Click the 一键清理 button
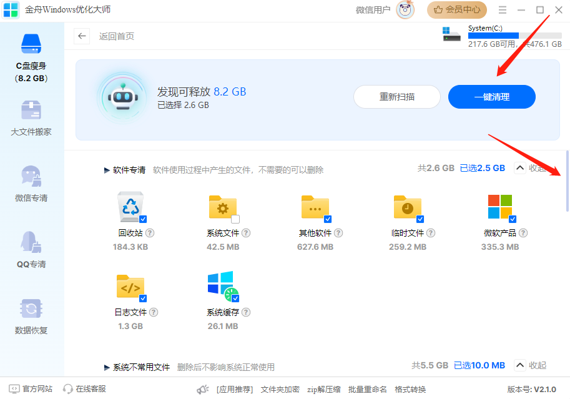Screen dimensions: 570x399 (491, 97)
